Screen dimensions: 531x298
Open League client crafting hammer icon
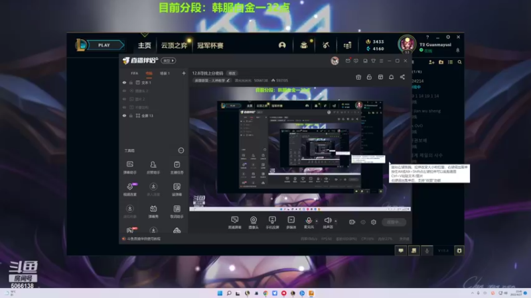coord(326,45)
